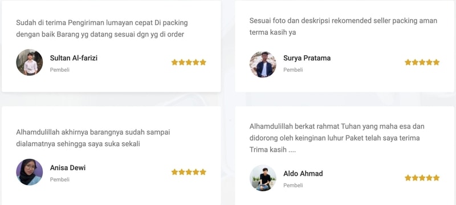Open Anisa Dewi's profile picture
Image resolution: width=456 pixels, height=205 pixels.
[x=30, y=172]
